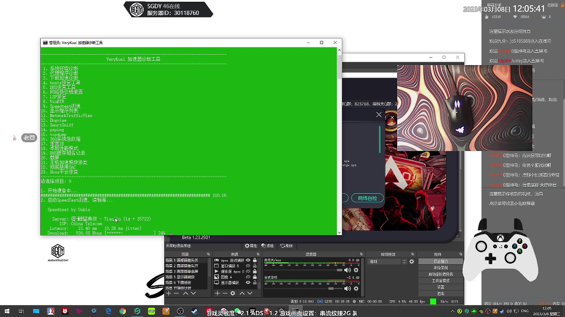Toggle lock on 媒体源 Apex source
565x317 pixels.
255,272
